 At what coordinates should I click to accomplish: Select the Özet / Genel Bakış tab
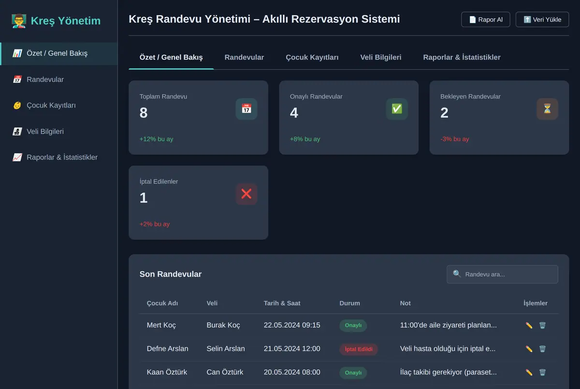(x=171, y=57)
